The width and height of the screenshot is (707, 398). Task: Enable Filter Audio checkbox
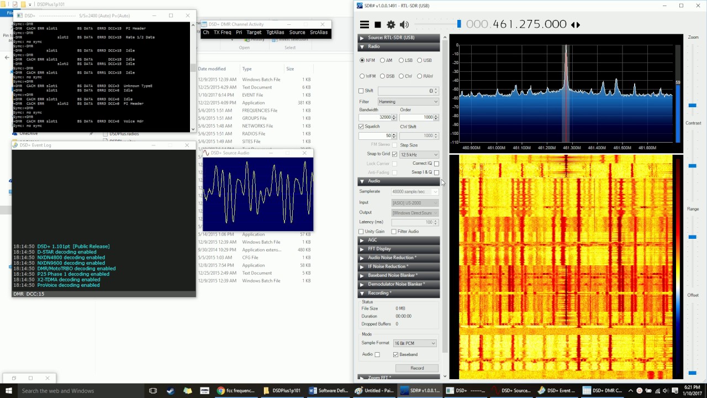click(x=394, y=232)
